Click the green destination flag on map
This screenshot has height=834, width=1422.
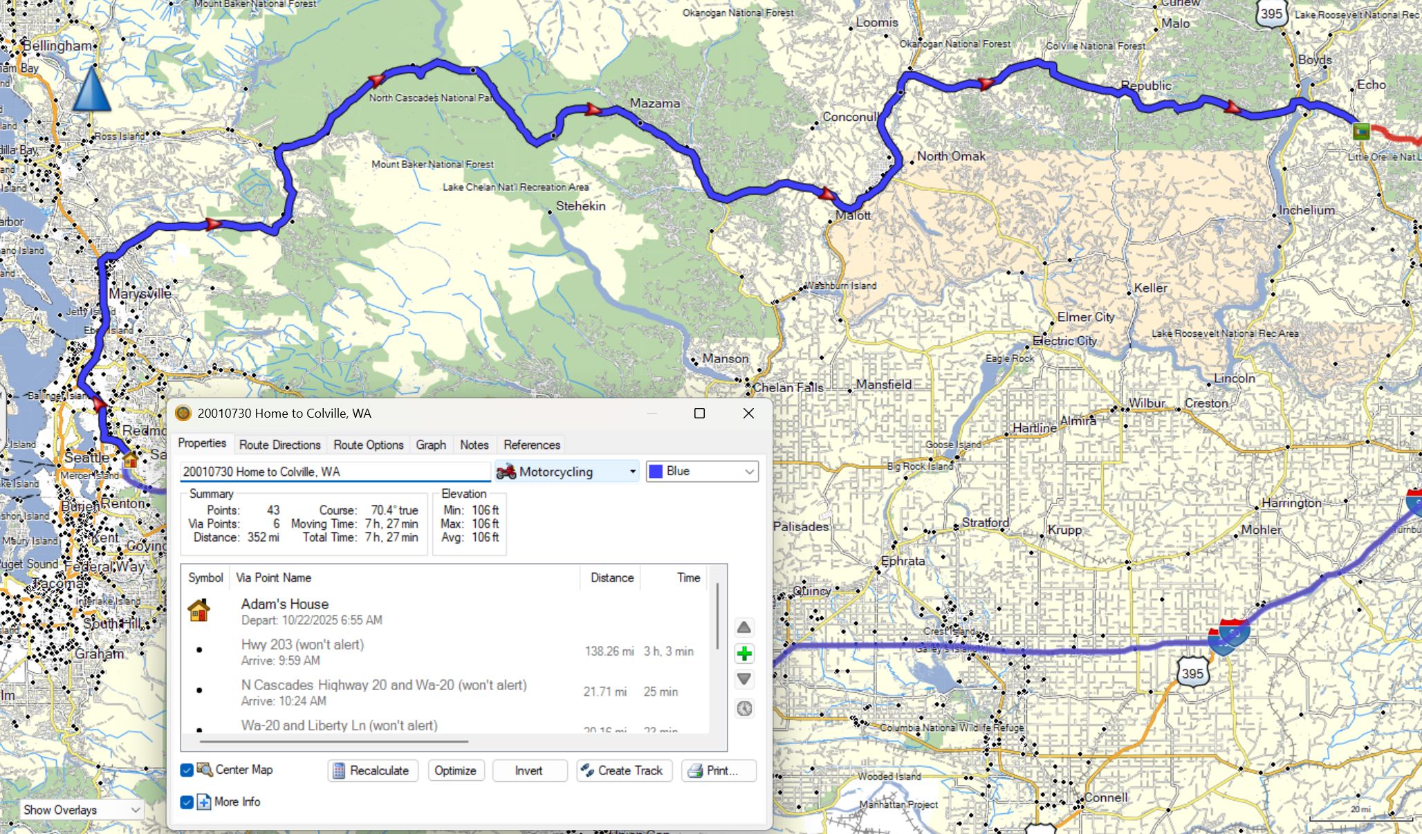tap(1361, 131)
